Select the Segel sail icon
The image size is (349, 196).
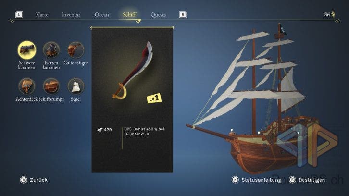[x=75, y=86]
